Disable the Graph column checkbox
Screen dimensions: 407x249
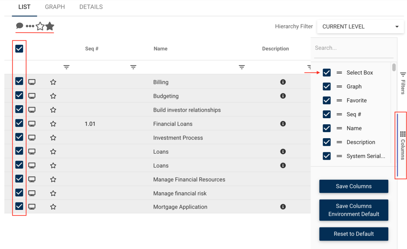pos(326,86)
